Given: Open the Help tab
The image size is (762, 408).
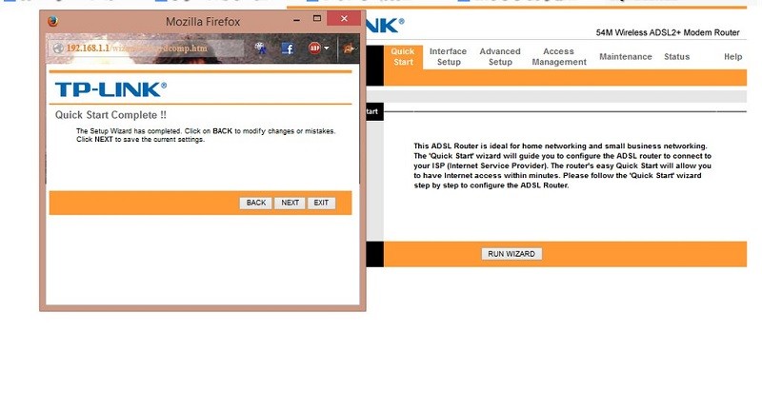Looking at the screenshot, I should [x=732, y=57].
